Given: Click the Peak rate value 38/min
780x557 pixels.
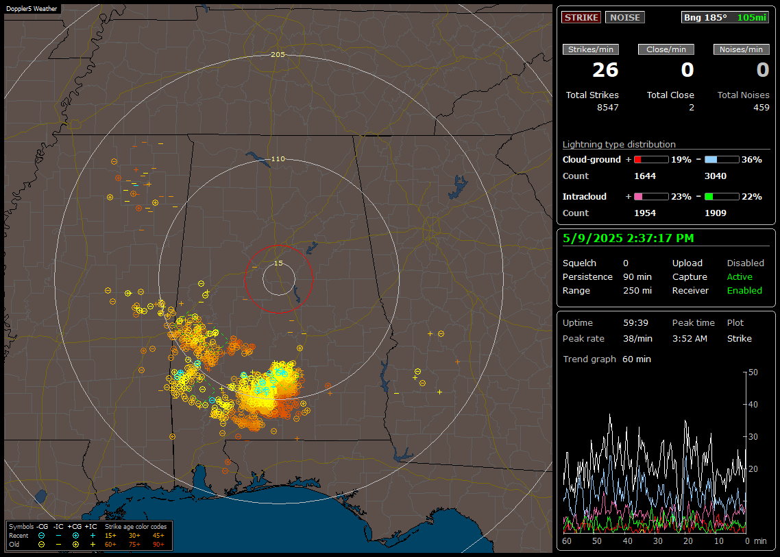Looking at the screenshot, I should [x=637, y=338].
